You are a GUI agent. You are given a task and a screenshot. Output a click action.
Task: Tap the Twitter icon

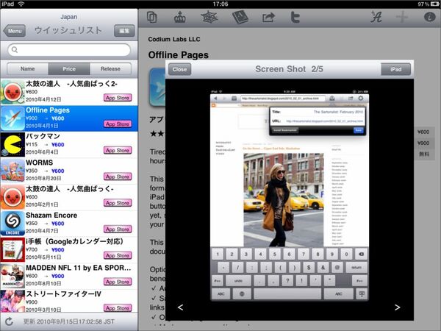pos(295,18)
